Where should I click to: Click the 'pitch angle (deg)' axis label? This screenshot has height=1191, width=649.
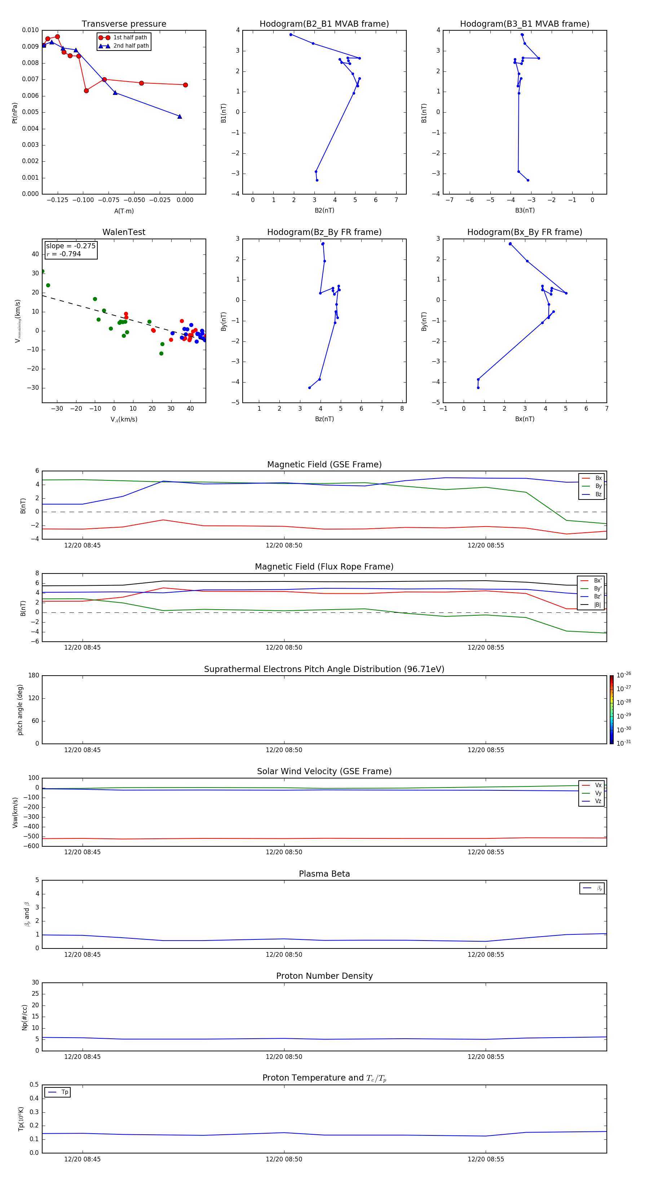pos(20,710)
